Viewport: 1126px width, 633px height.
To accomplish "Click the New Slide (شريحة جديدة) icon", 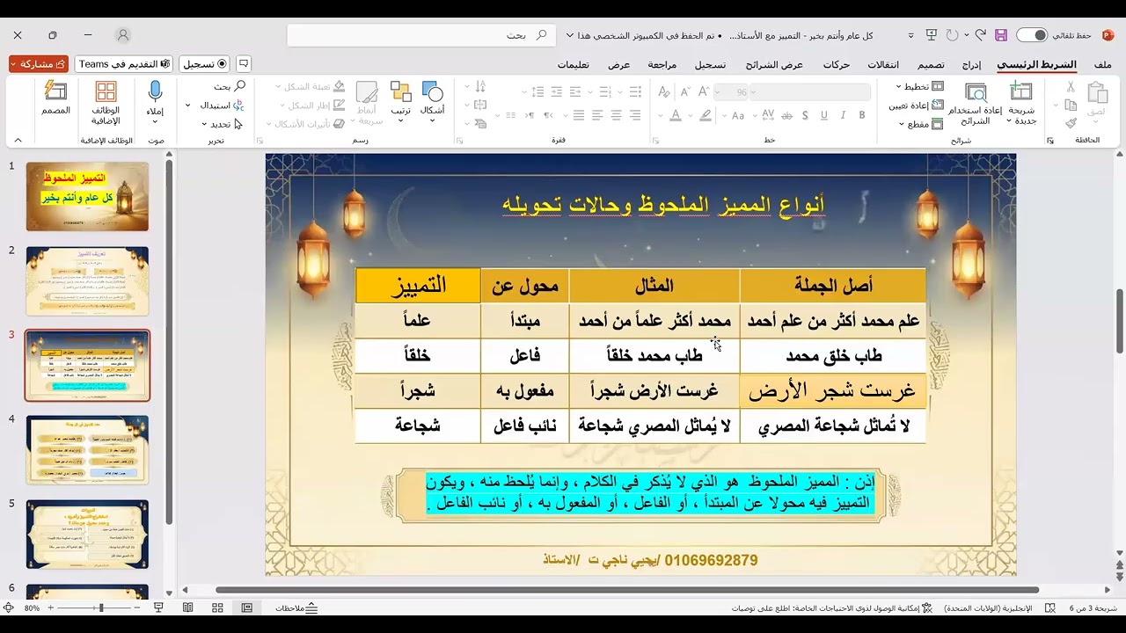I will 1021,91.
